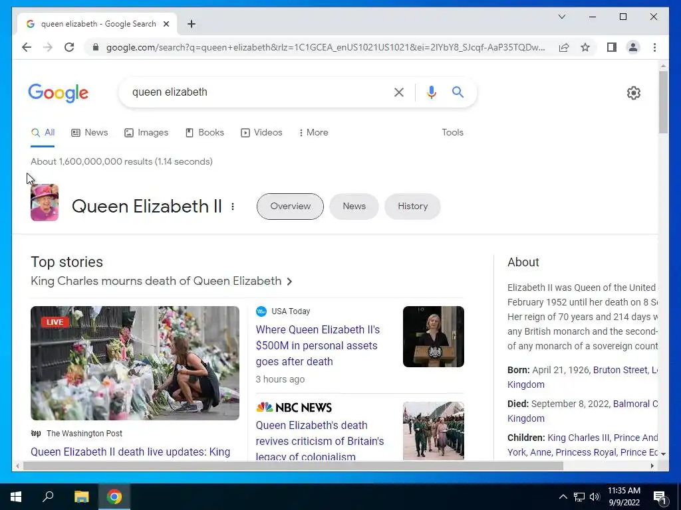Show hidden system tray icons
Screen dimensions: 681x510
[x=563, y=497]
